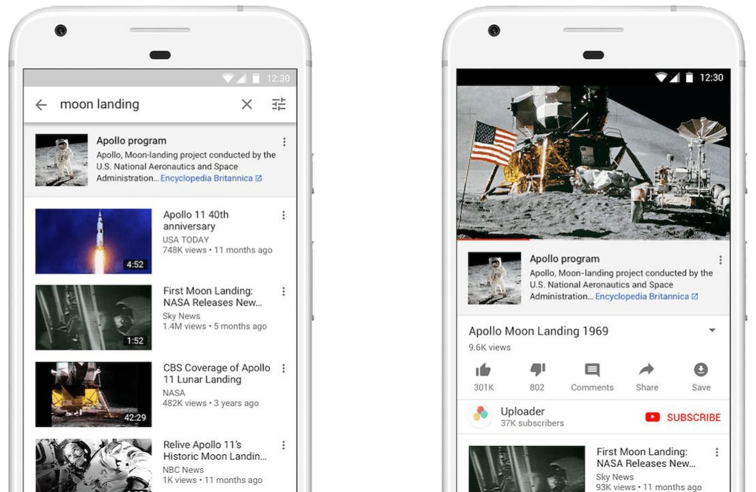Viewport: 756px width, 492px height.
Task: Click the NBC News channel name
Action: (x=183, y=469)
